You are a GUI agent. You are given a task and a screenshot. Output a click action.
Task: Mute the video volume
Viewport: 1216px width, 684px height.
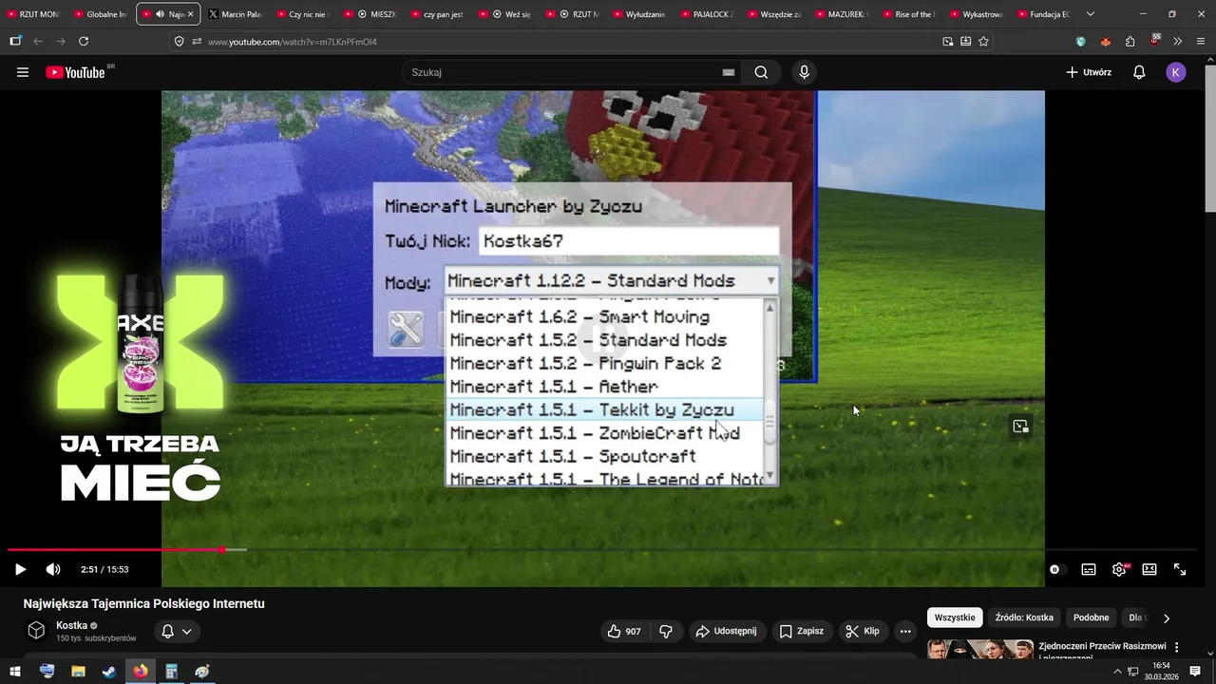53,569
